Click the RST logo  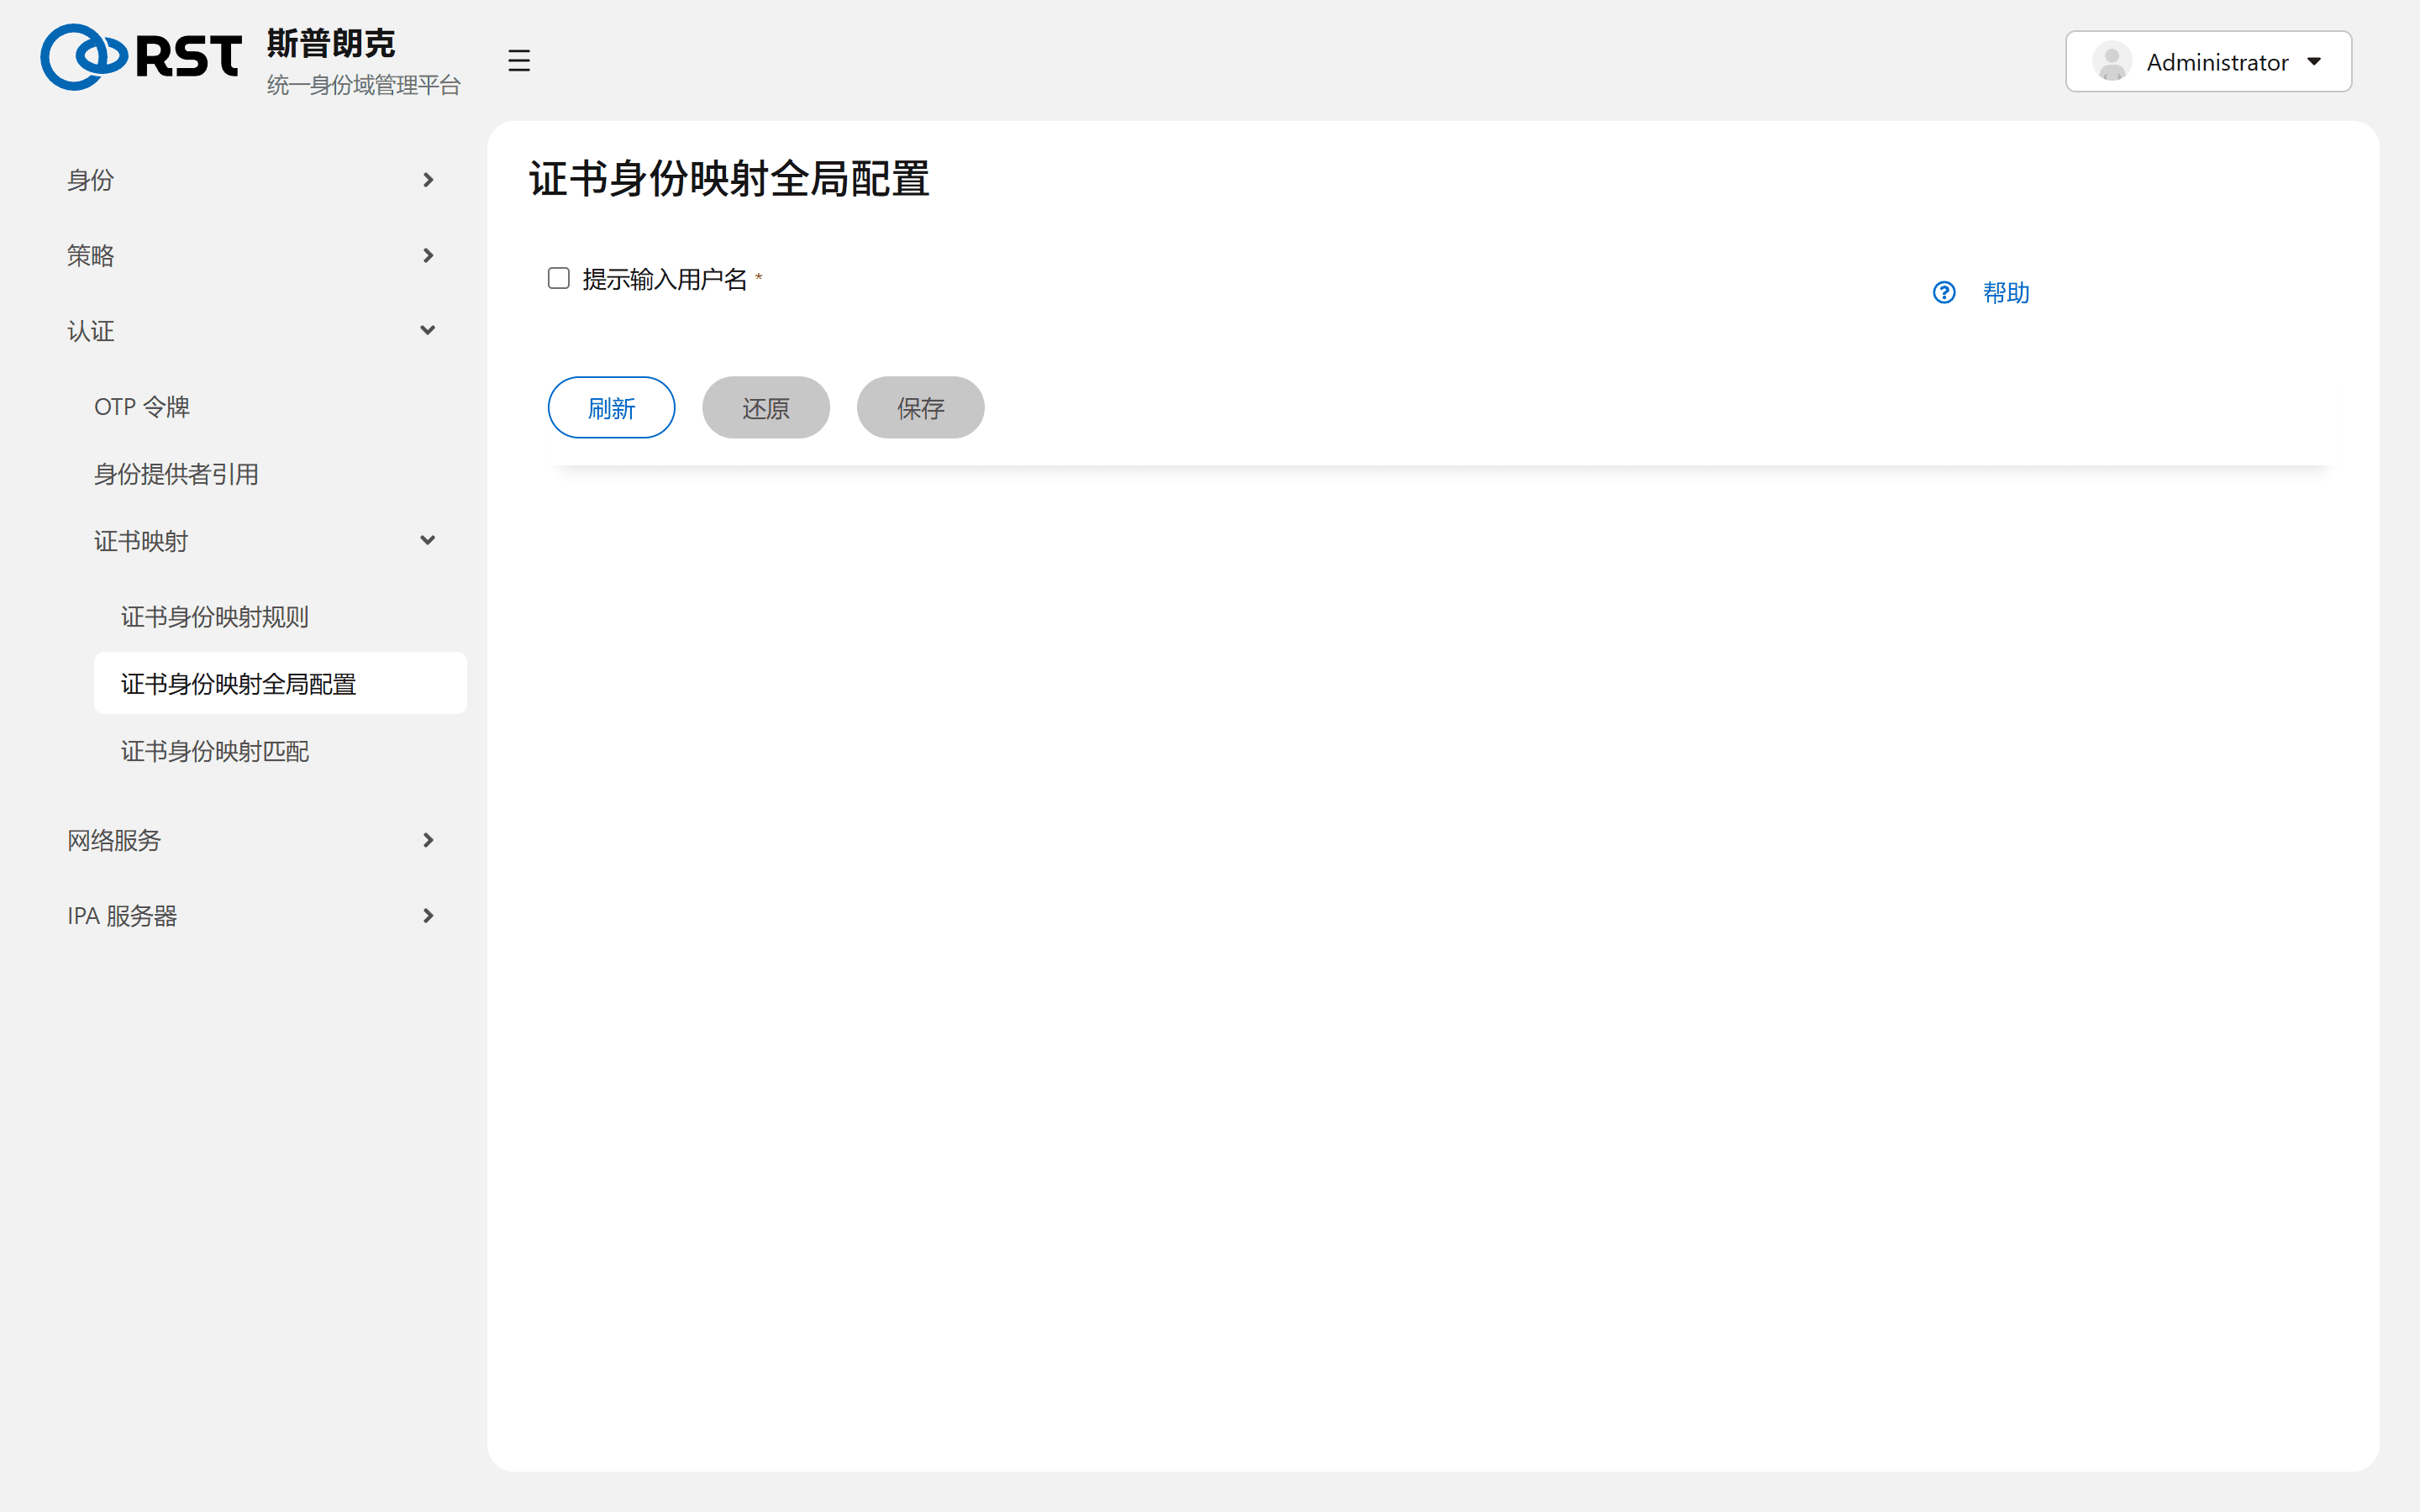click(141, 57)
